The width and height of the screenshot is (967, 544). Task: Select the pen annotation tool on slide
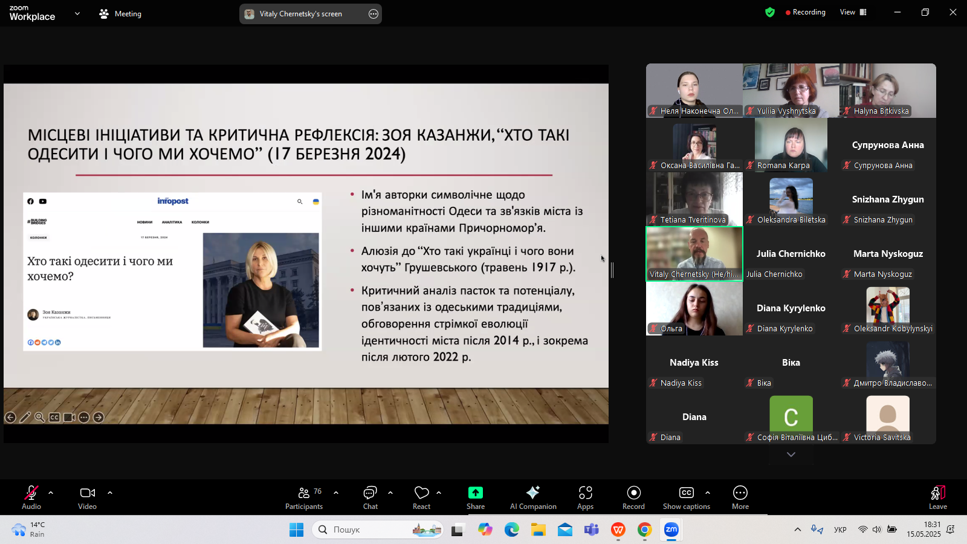coord(25,417)
